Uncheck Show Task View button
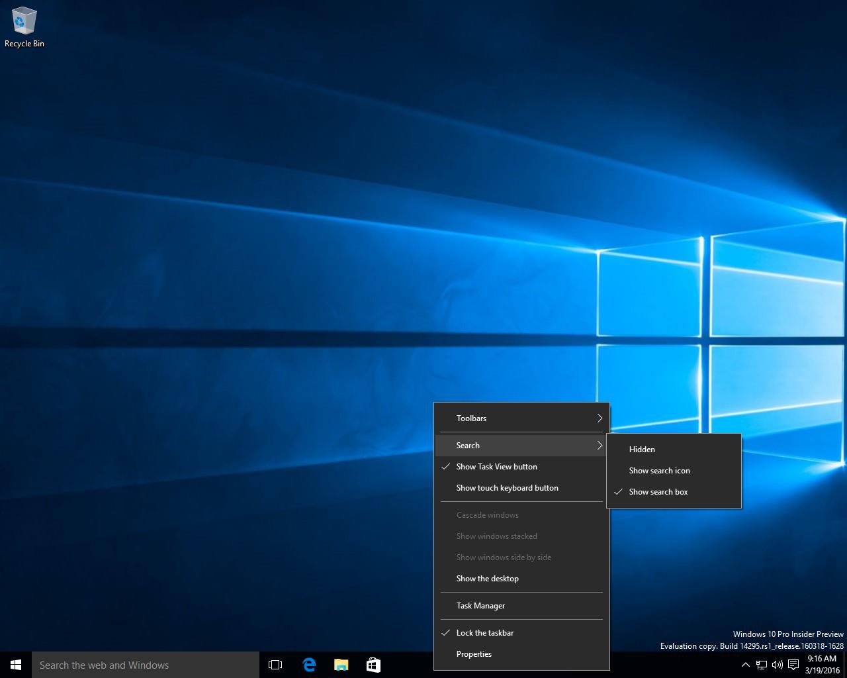The width and height of the screenshot is (847, 678). pos(496,467)
